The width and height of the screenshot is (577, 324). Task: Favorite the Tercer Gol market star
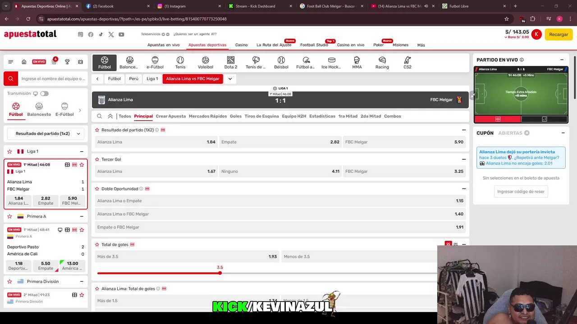point(97,159)
